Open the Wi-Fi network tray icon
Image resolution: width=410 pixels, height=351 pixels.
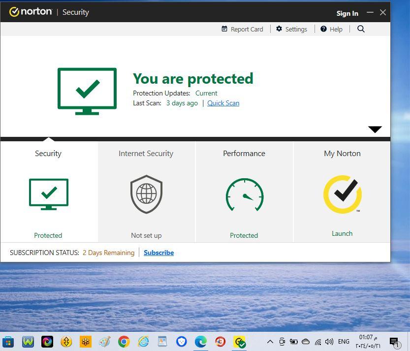click(318, 342)
